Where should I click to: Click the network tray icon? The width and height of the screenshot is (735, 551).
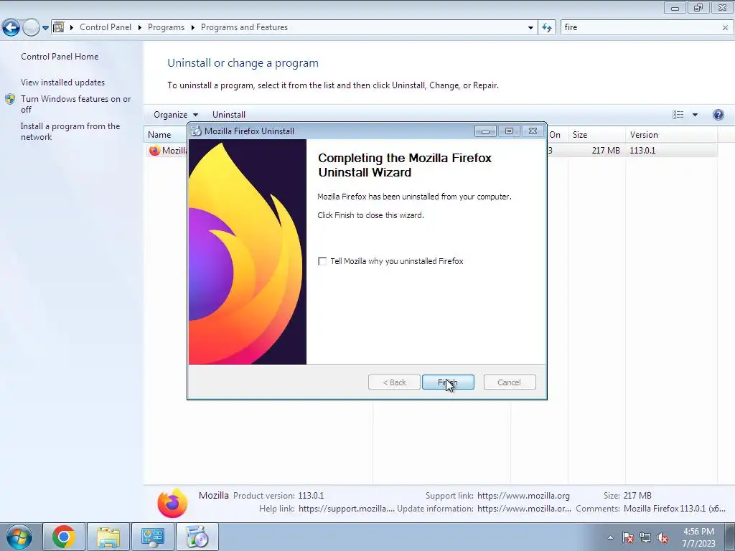click(x=645, y=538)
